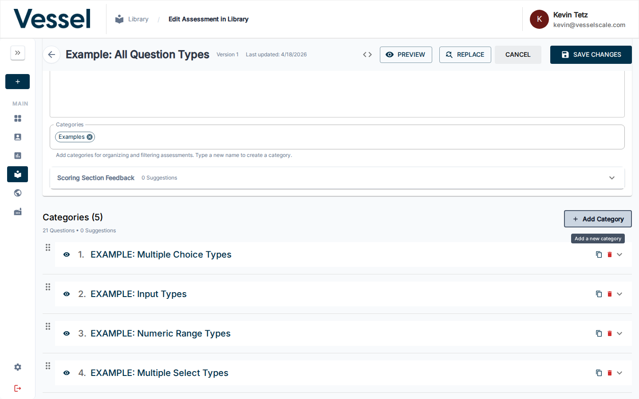This screenshot has width=639, height=399.
Task: Delete the Input Types category
Action: (610, 294)
